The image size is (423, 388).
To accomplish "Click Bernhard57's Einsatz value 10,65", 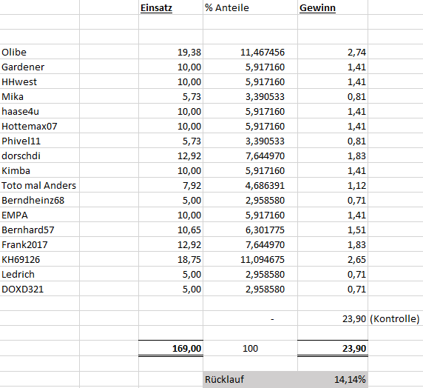I will (171, 230).
